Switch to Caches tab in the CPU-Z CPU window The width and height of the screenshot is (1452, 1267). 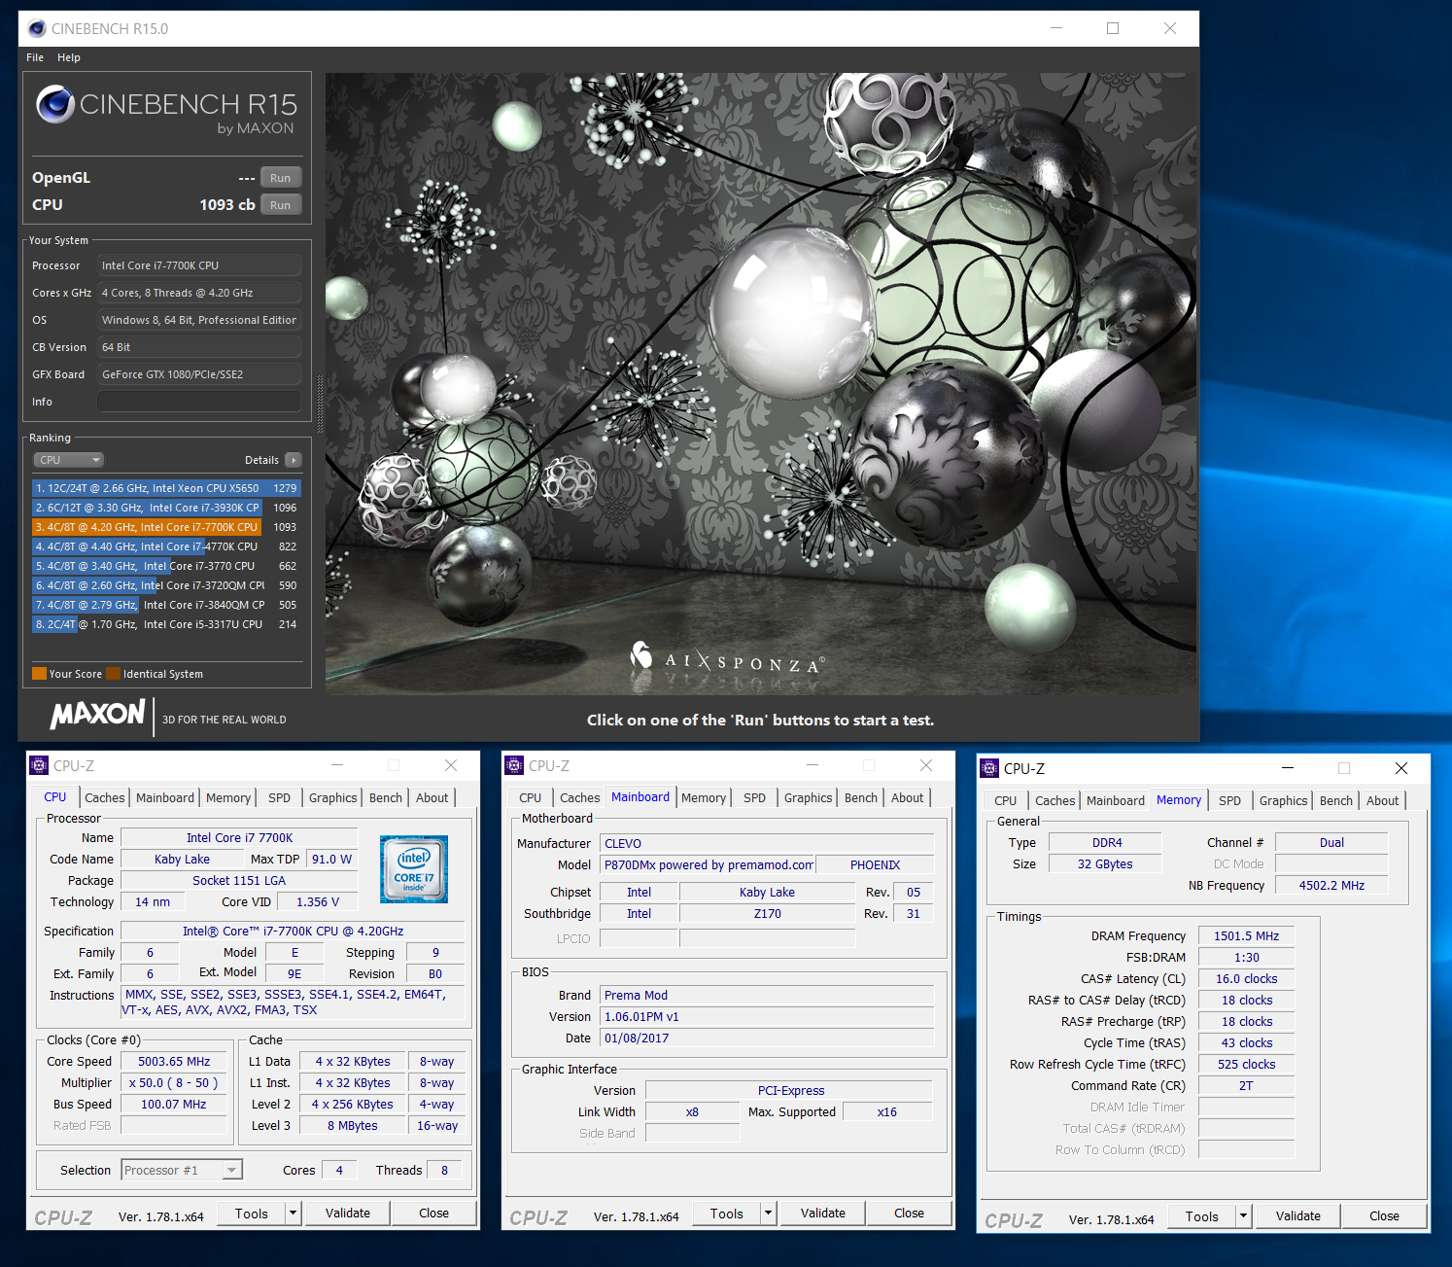[x=105, y=797]
